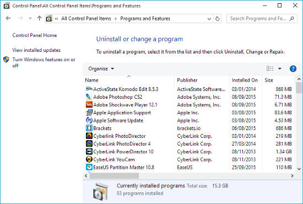Select EaseUS Partition Master 10.8
Image resolution: width=303 pixels, height=204 pixels.
(123, 167)
